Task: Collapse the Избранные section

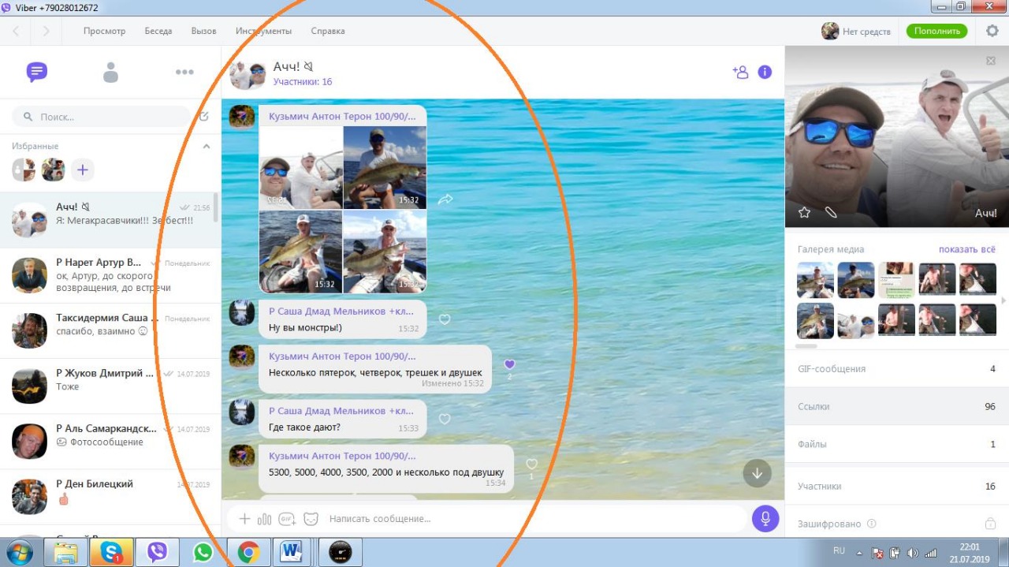Action: [x=207, y=147]
